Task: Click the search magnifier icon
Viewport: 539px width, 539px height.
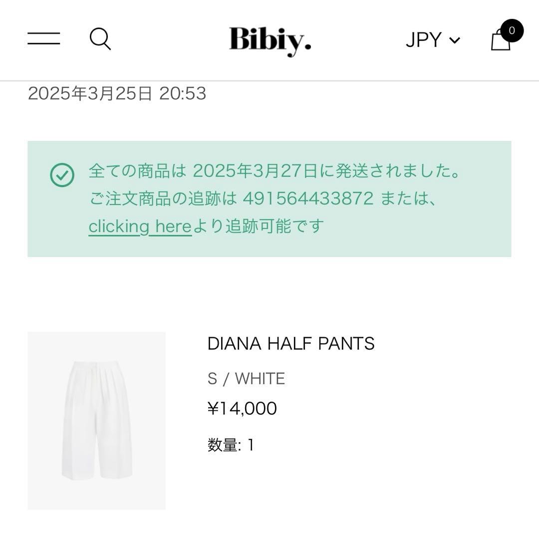Action: click(x=100, y=39)
